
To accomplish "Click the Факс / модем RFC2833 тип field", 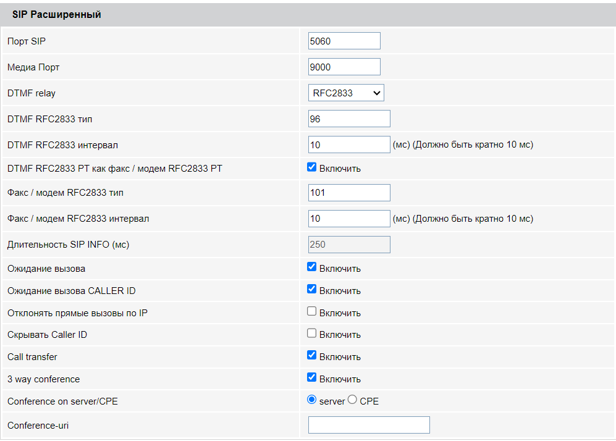I will [349, 193].
